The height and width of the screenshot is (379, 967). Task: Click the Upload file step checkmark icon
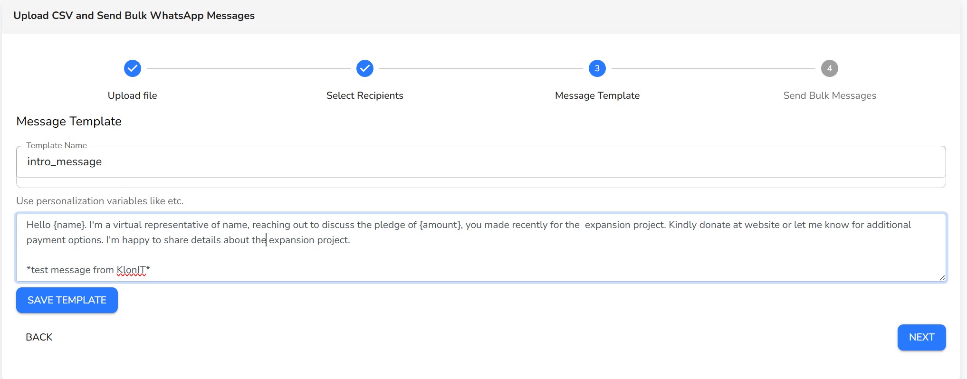[x=133, y=68]
